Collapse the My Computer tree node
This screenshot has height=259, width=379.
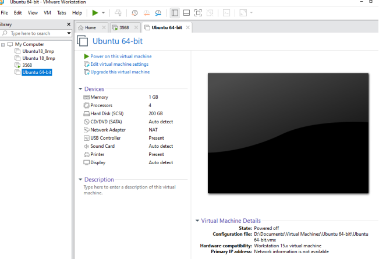click(3, 44)
